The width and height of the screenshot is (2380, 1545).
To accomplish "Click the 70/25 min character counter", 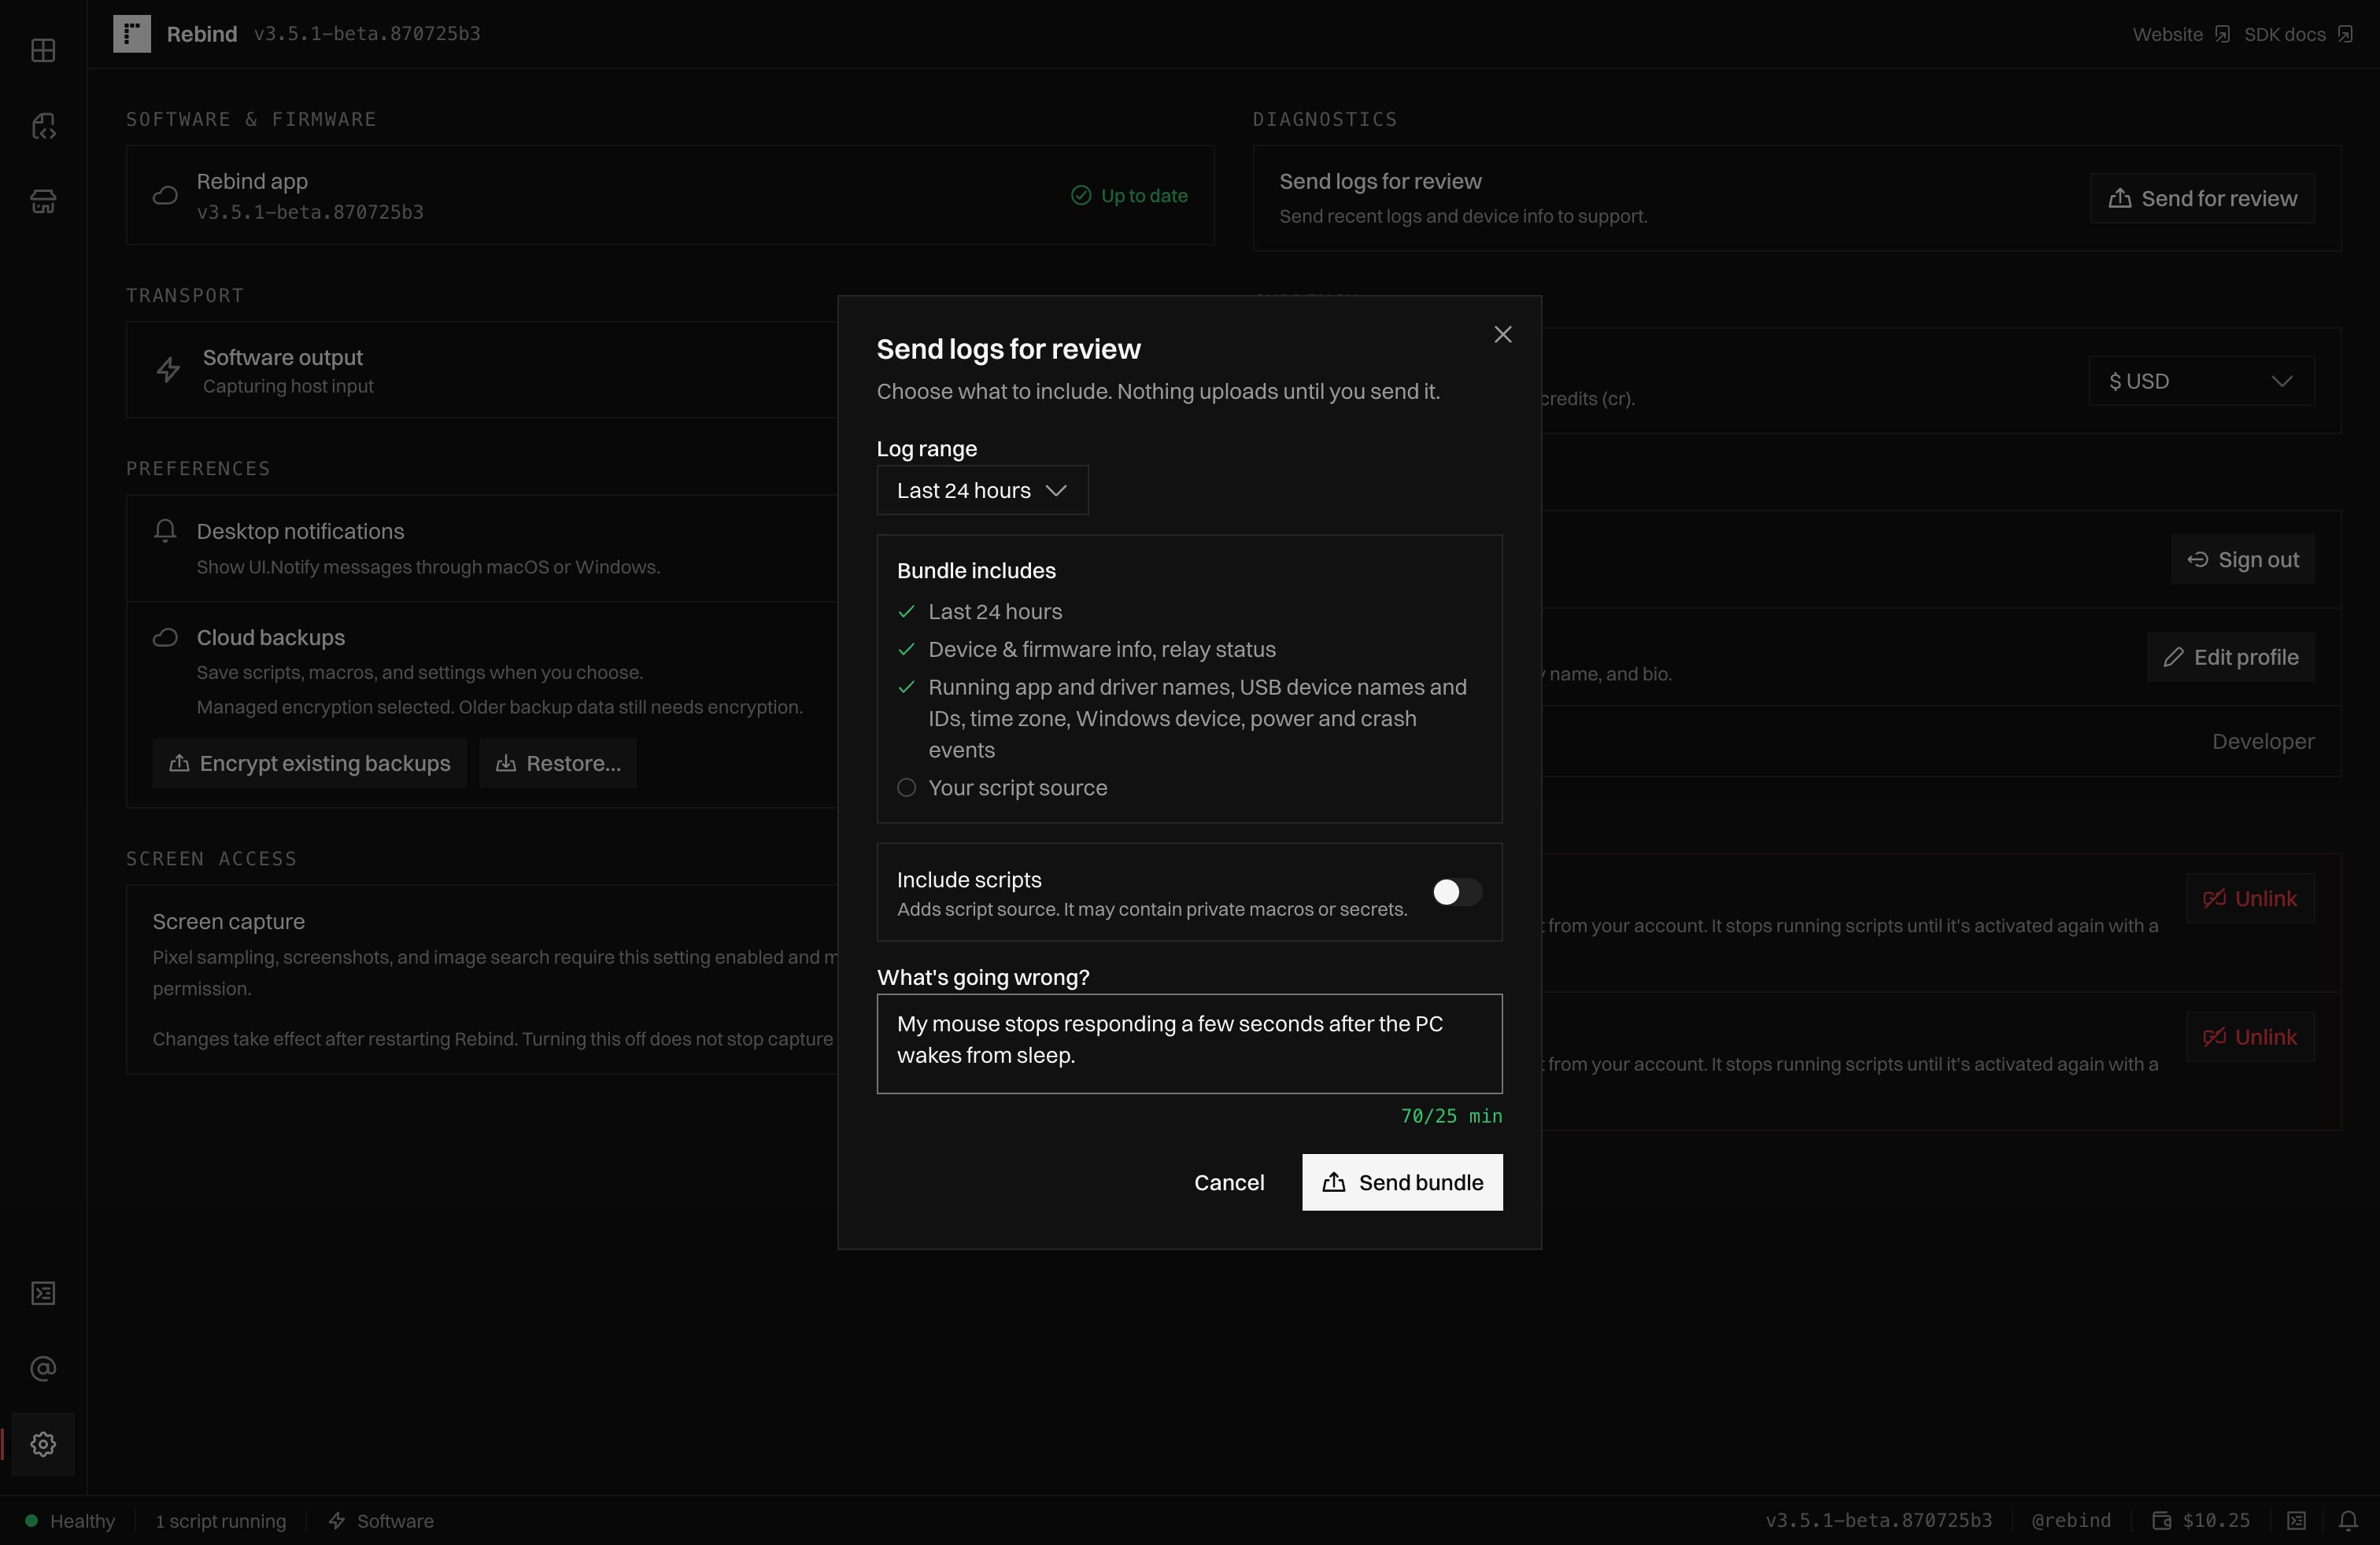I will coord(1451,1116).
